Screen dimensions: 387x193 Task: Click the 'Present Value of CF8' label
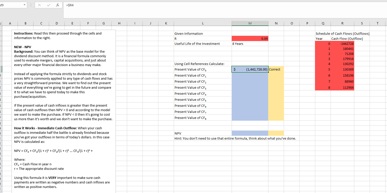point(191,118)
